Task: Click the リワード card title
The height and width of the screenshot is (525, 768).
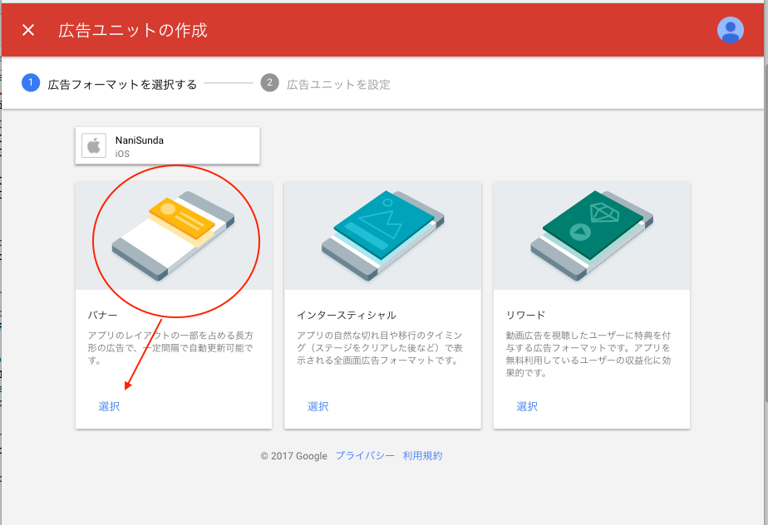Action: pos(525,315)
